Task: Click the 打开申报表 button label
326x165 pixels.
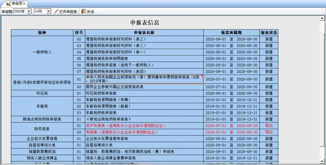Action: pyautogui.click(x=68, y=12)
